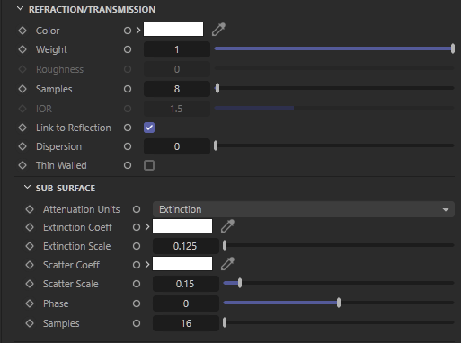Click the Sub-Surface Samples slider track

(x=339, y=322)
